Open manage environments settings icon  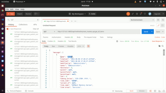pyautogui.click(x=163, y=20)
